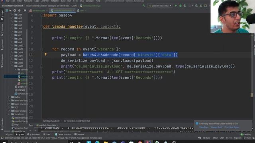Open the File menu

[8, 1]
